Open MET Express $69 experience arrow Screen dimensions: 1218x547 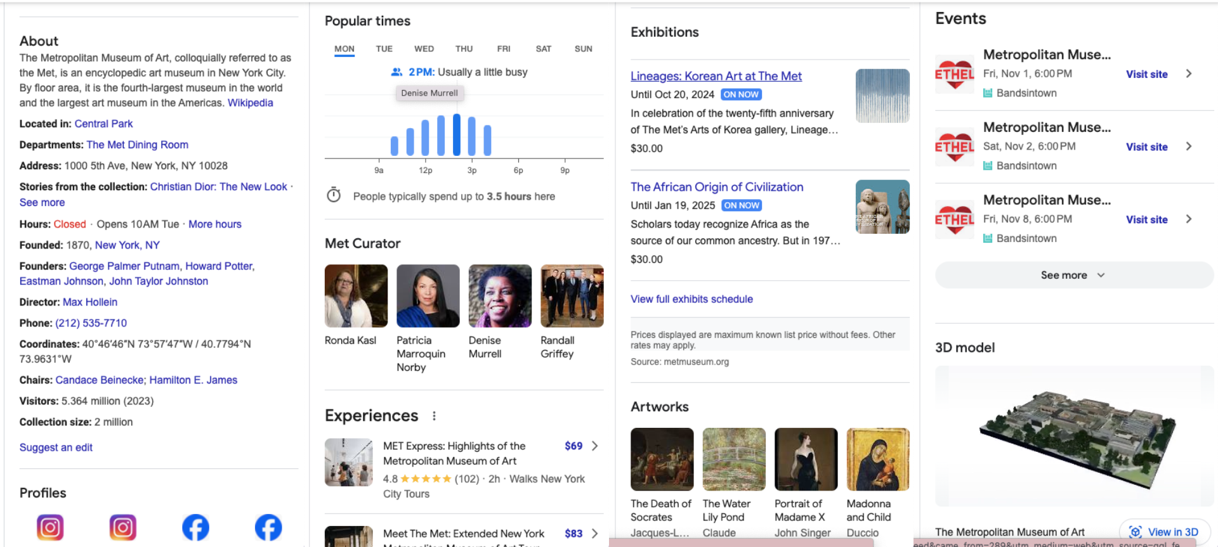tap(594, 446)
